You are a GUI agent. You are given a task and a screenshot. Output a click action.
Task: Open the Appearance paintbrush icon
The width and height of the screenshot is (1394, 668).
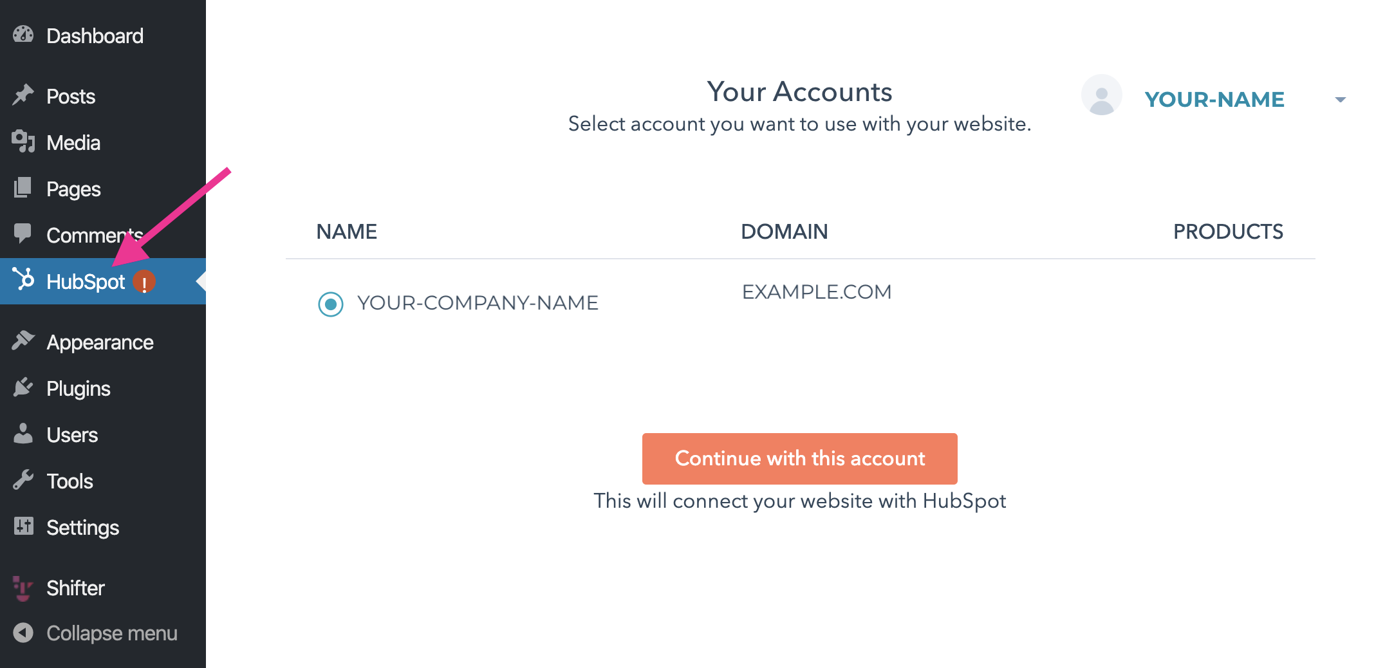(x=23, y=341)
